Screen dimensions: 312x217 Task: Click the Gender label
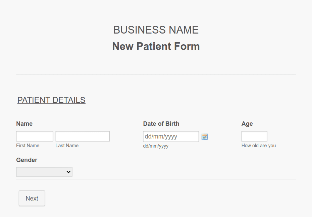tap(27, 160)
